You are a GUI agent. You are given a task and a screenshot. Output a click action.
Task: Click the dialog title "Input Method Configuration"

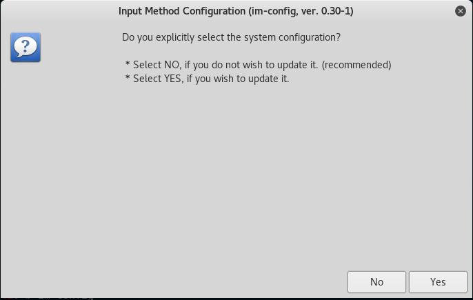(182, 11)
